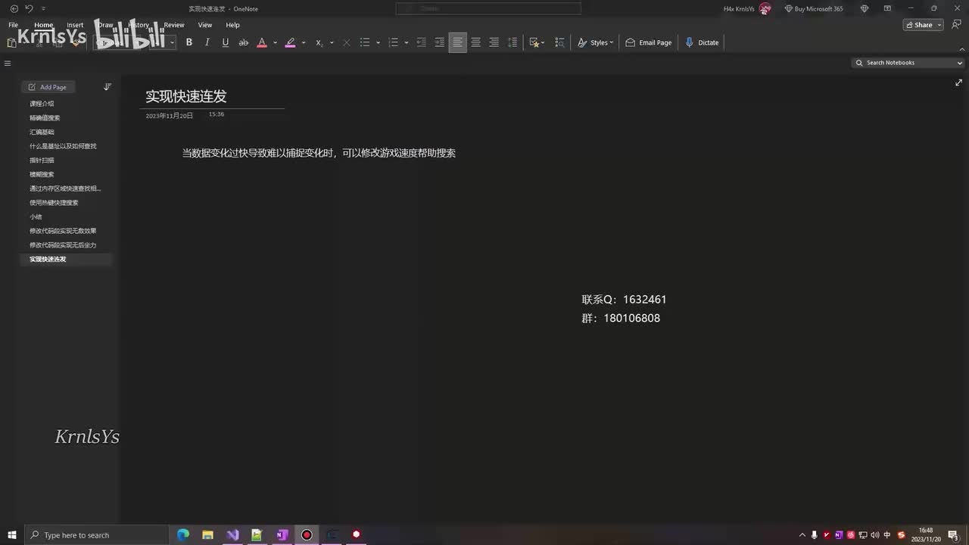Open the bullet library dropdown arrow
This screenshot has height=545, width=969.
point(378,42)
